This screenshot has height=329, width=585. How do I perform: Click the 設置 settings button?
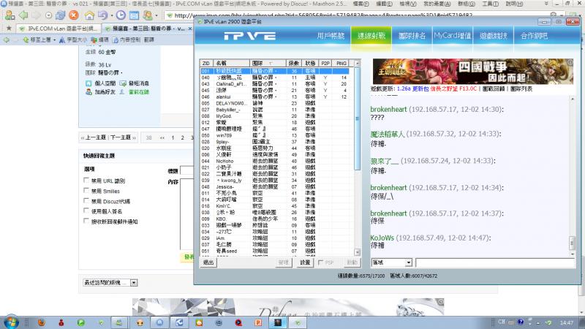click(305, 262)
